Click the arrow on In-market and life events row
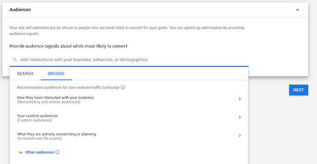This screenshot has width=317, height=164. 240,135
